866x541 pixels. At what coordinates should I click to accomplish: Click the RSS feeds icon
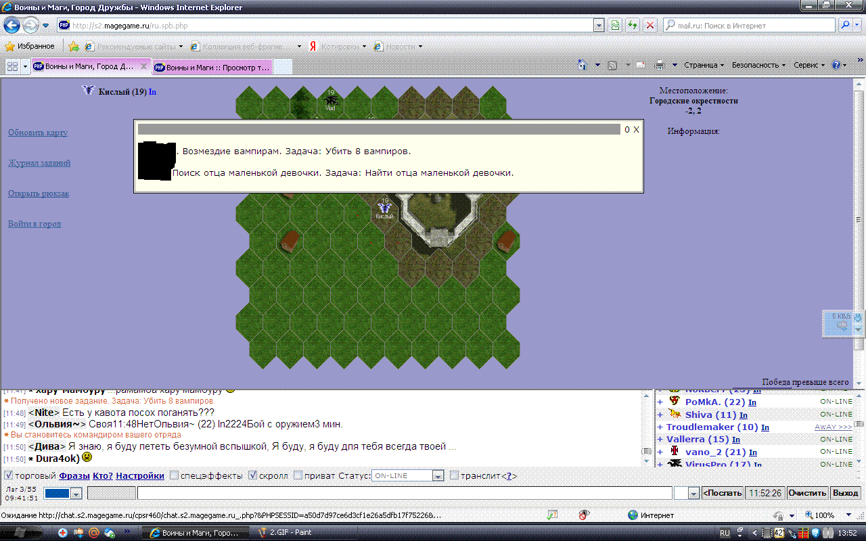coord(612,66)
